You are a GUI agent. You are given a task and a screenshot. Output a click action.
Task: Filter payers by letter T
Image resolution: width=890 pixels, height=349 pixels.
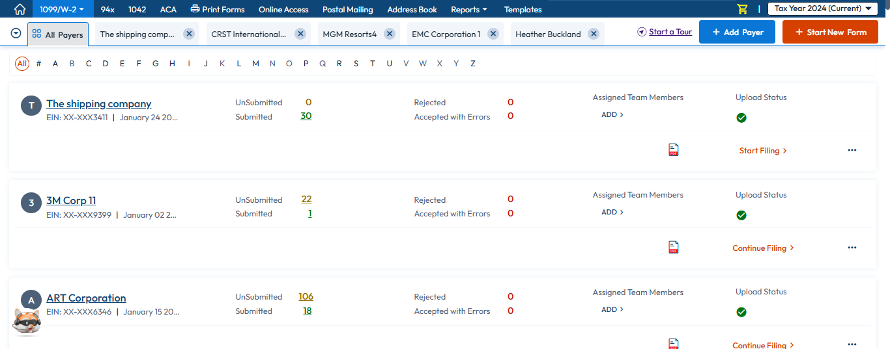373,63
